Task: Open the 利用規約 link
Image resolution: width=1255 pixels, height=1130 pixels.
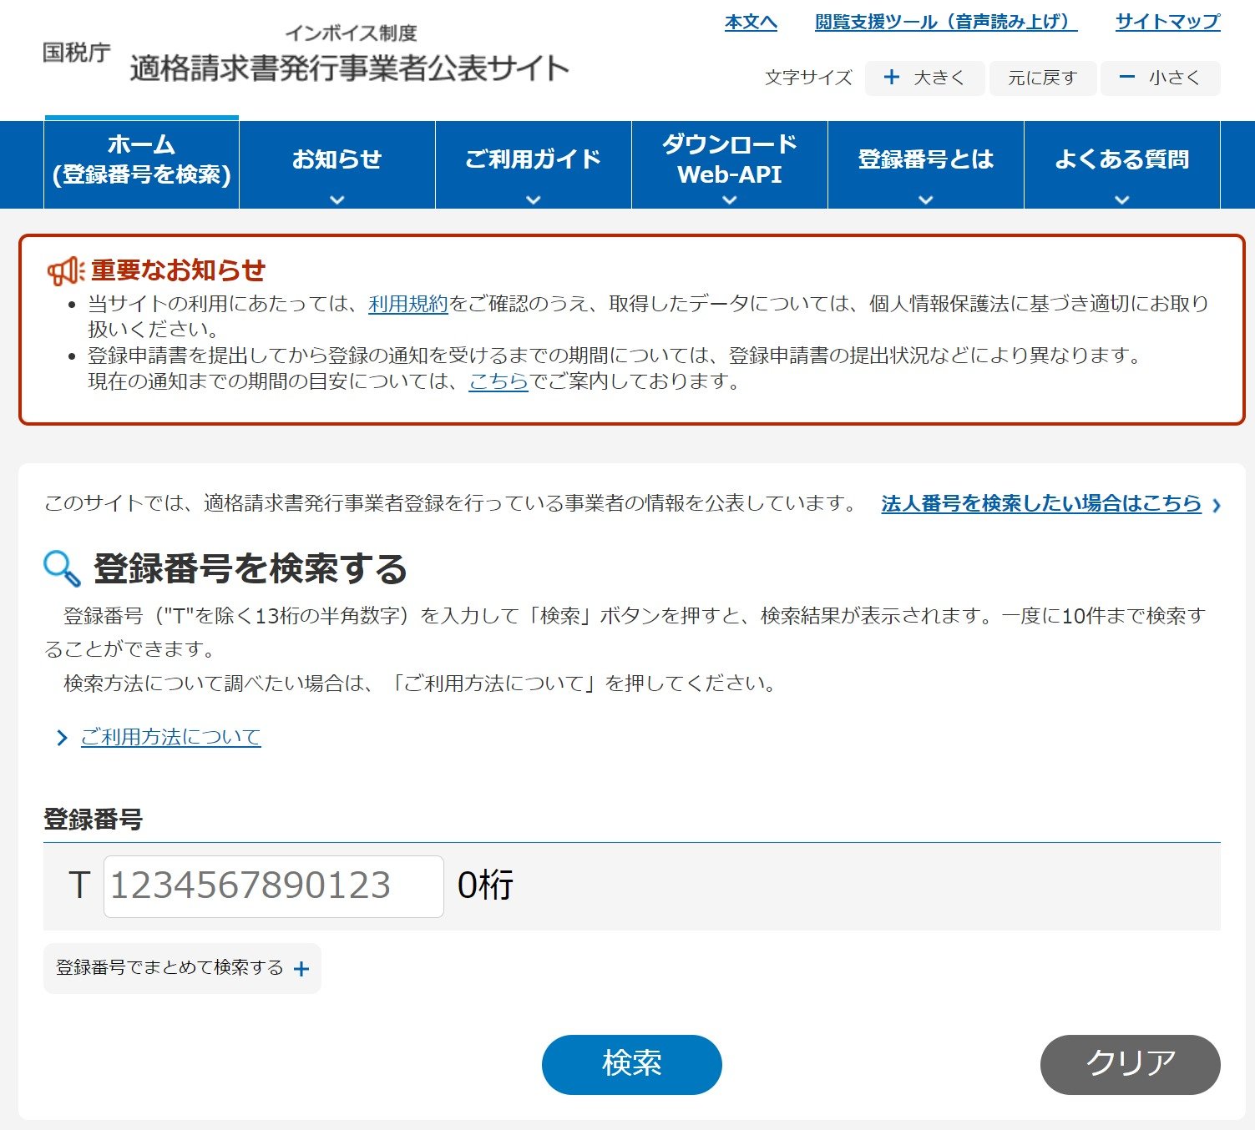Action: pos(408,304)
